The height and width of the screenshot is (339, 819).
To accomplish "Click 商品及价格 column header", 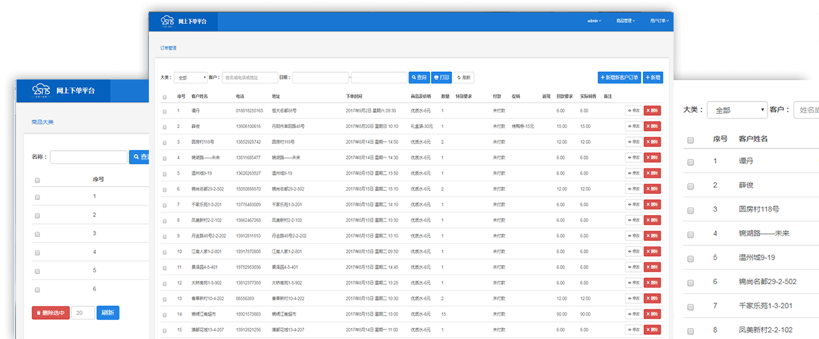I will tap(420, 97).
